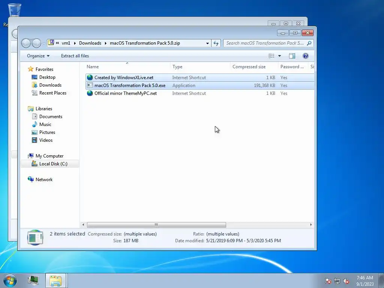
Task: Click Libraries in the navigation pane
Action: 43,108
